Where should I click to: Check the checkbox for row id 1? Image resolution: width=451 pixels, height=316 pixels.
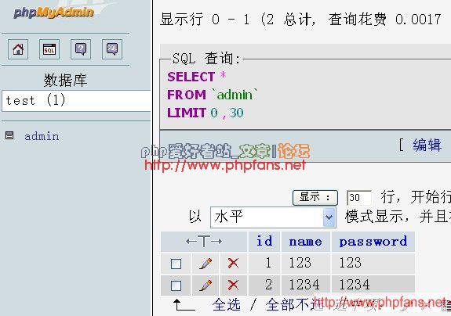pos(176,264)
